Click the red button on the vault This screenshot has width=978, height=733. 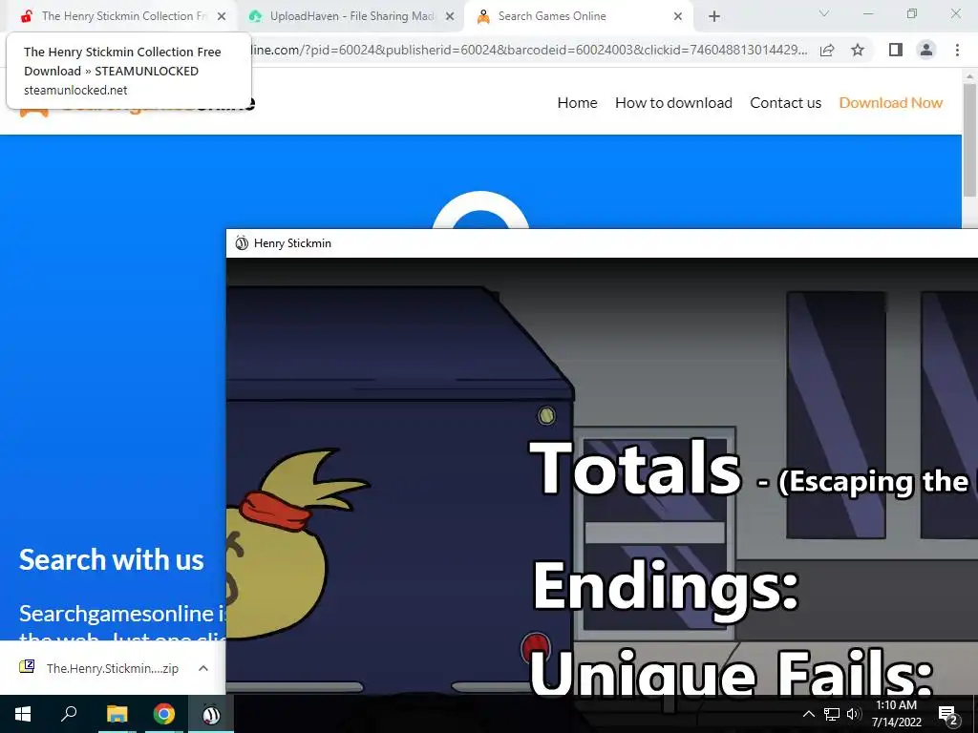(535, 647)
